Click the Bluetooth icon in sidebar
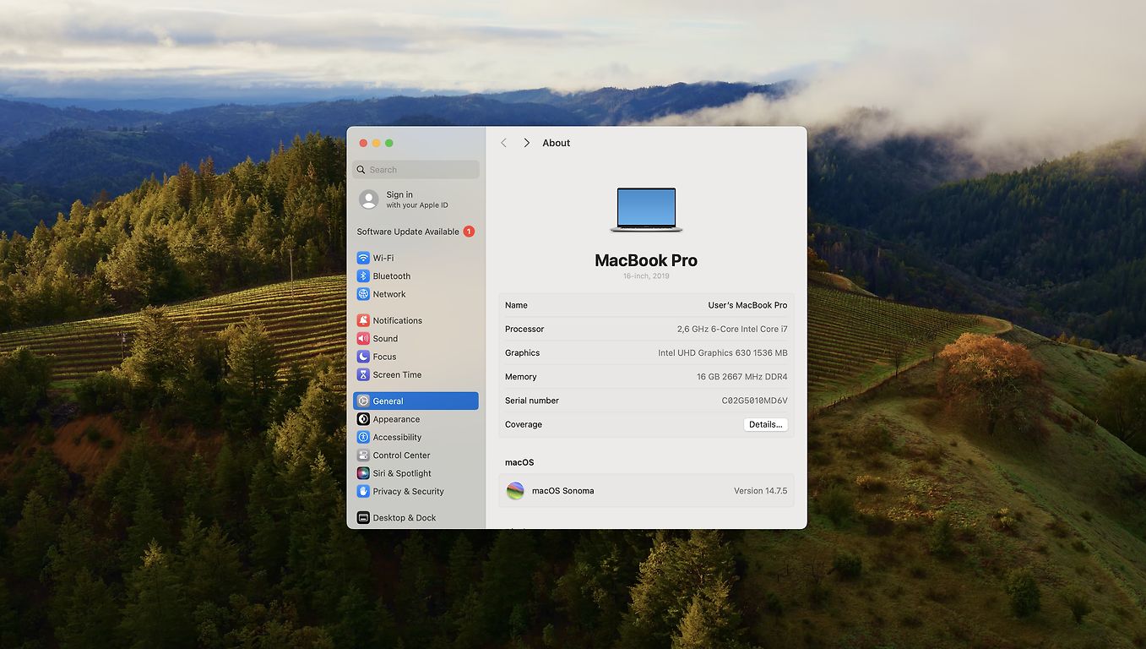Screen dimensions: 1146x649 pos(363,276)
